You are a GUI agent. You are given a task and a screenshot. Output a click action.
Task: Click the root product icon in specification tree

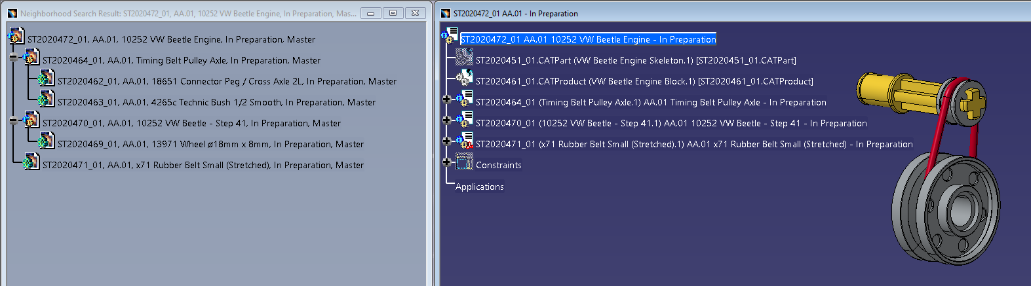pyautogui.click(x=450, y=37)
